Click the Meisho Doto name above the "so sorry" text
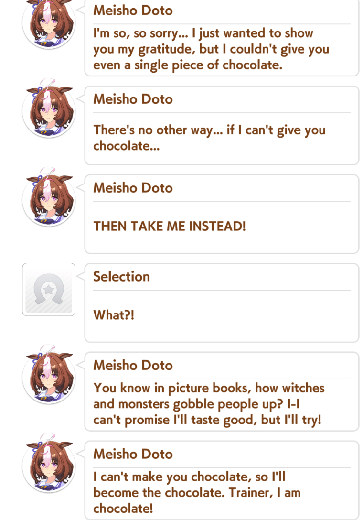 coord(133,11)
